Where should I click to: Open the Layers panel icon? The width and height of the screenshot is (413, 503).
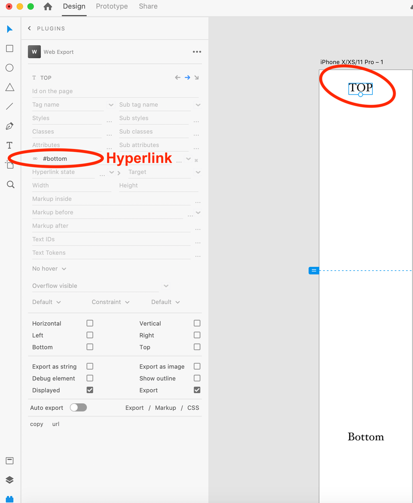tap(10, 480)
